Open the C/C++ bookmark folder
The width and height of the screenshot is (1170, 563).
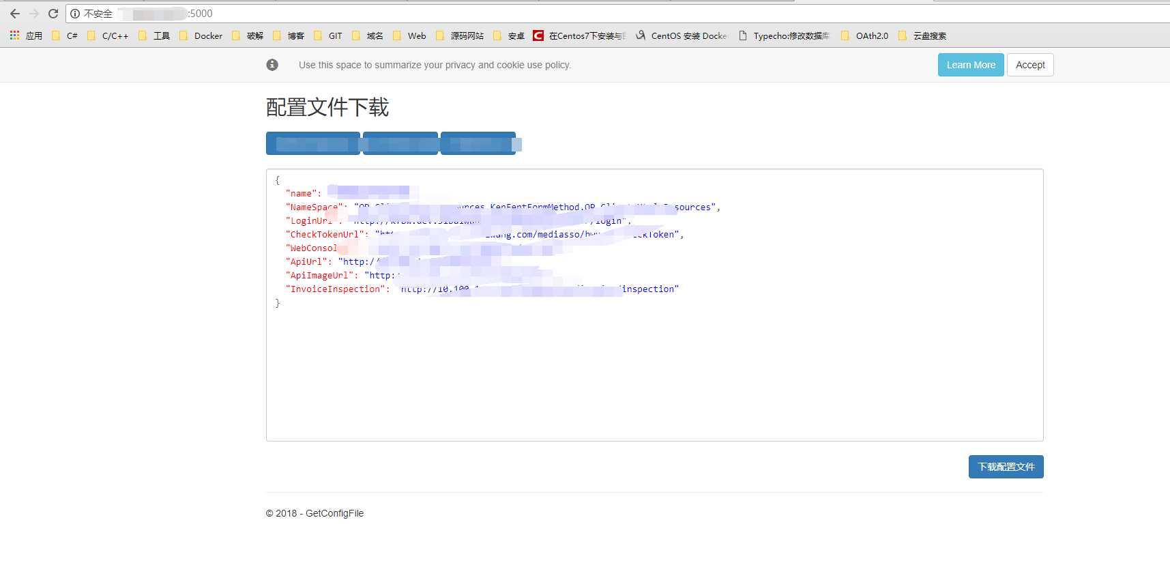108,35
